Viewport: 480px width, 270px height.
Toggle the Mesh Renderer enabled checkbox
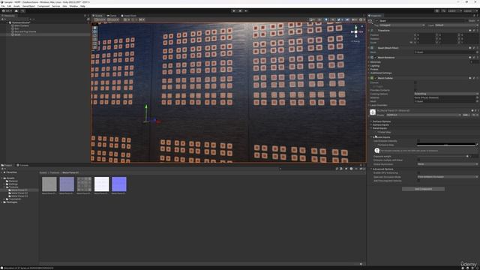coord(376,58)
